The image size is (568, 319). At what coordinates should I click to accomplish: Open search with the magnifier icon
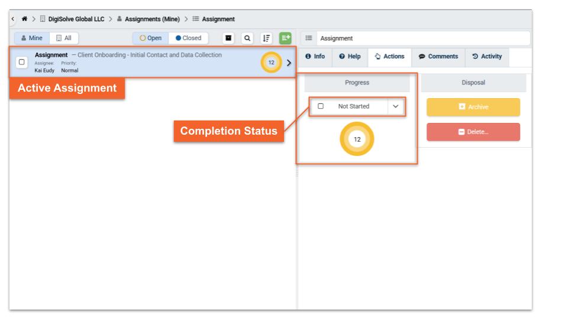[248, 38]
